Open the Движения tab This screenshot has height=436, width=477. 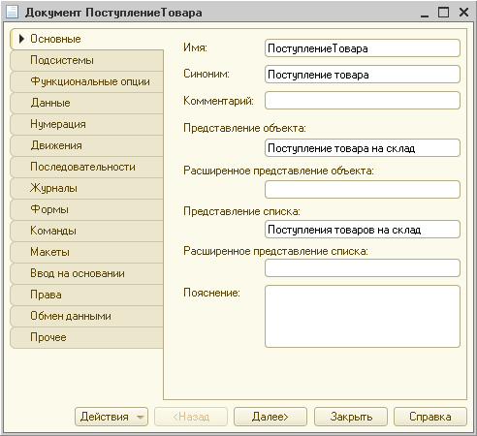tap(86, 145)
